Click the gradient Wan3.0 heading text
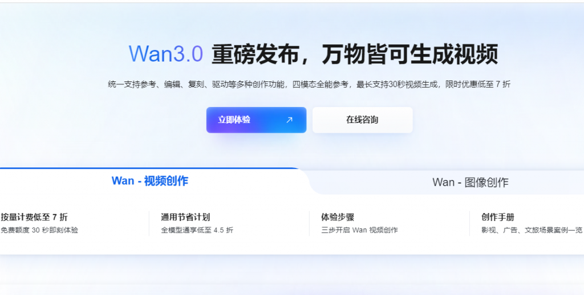This screenshot has height=295, width=584. pos(166,54)
